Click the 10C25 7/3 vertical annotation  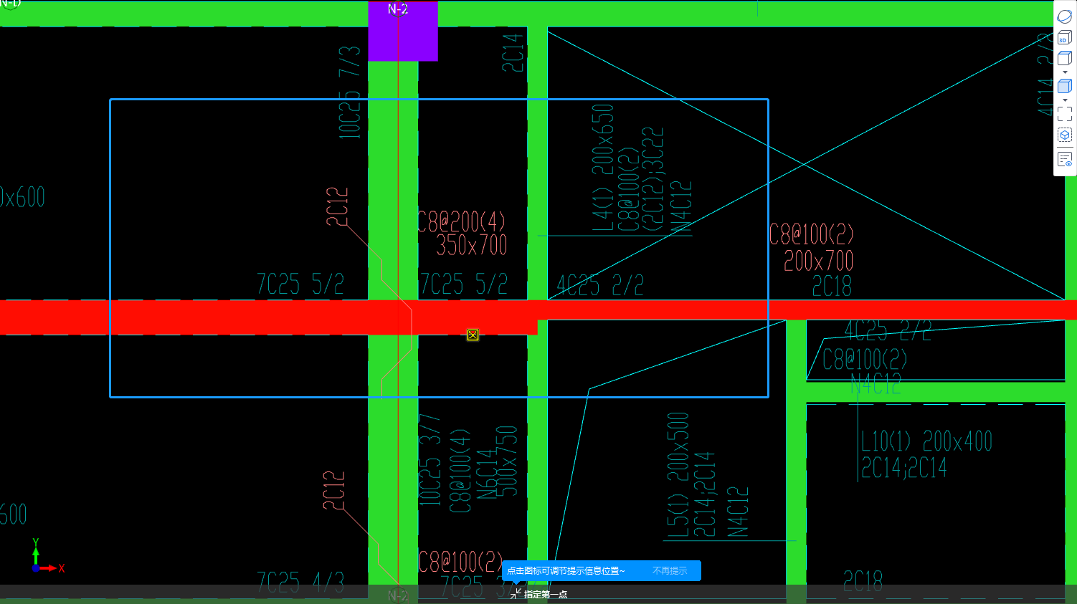pyautogui.click(x=350, y=92)
